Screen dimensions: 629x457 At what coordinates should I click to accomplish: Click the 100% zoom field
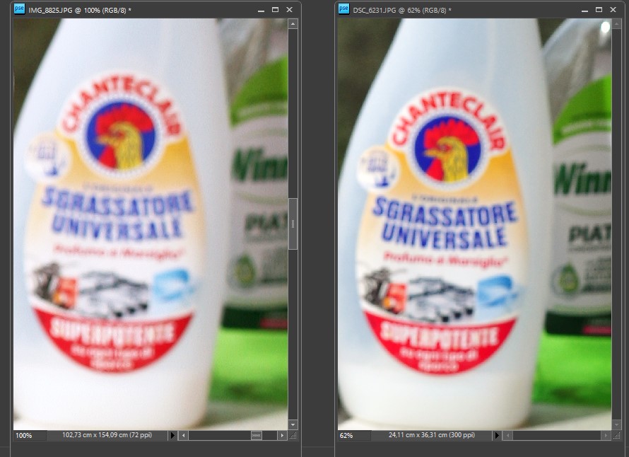(x=30, y=435)
